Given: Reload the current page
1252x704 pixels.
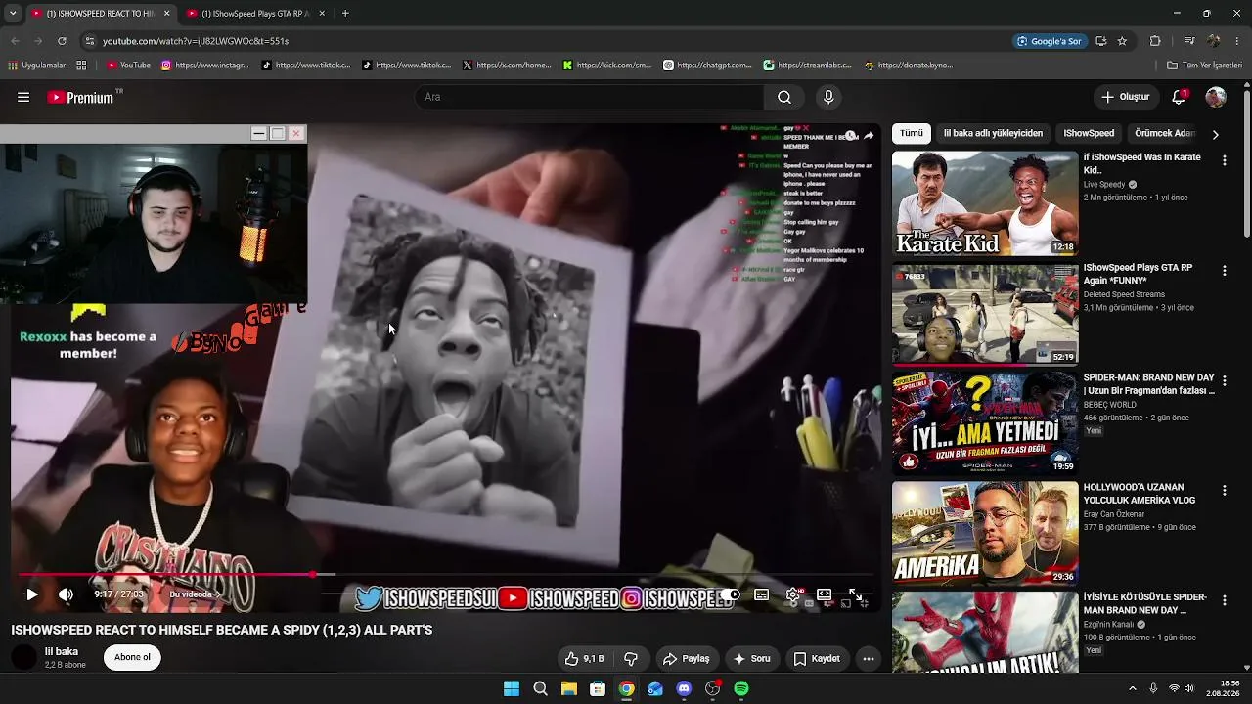Looking at the screenshot, I should pos(62,41).
